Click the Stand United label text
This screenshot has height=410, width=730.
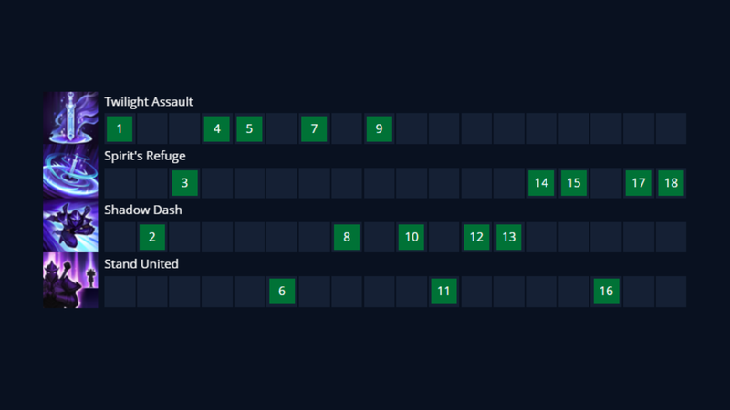click(141, 264)
